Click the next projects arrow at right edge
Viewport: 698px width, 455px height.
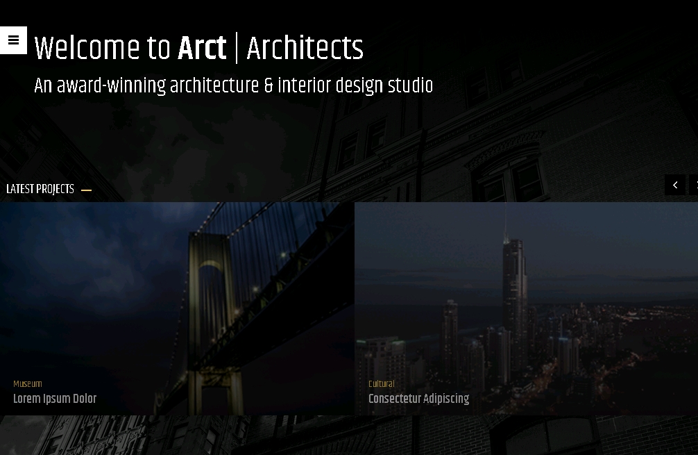tap(695, 185)
